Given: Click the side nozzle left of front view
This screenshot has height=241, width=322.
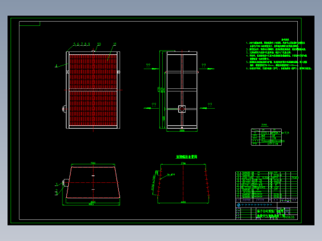Looking at the screenshot, I should coord(64,109).
